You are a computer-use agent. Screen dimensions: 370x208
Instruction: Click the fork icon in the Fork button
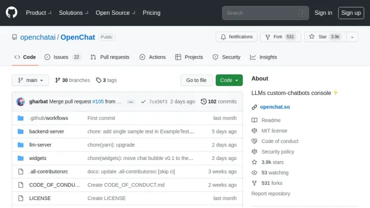click(267, 37)
